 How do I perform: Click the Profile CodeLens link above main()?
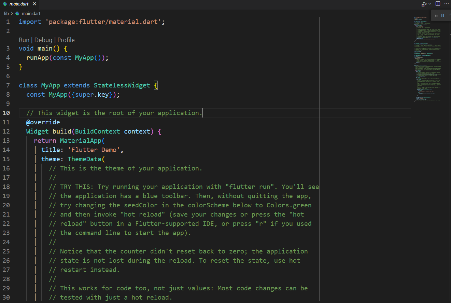pos(66,40)
